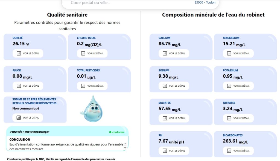View Bicarbonates details via Voir le détail

pos(238,151)
